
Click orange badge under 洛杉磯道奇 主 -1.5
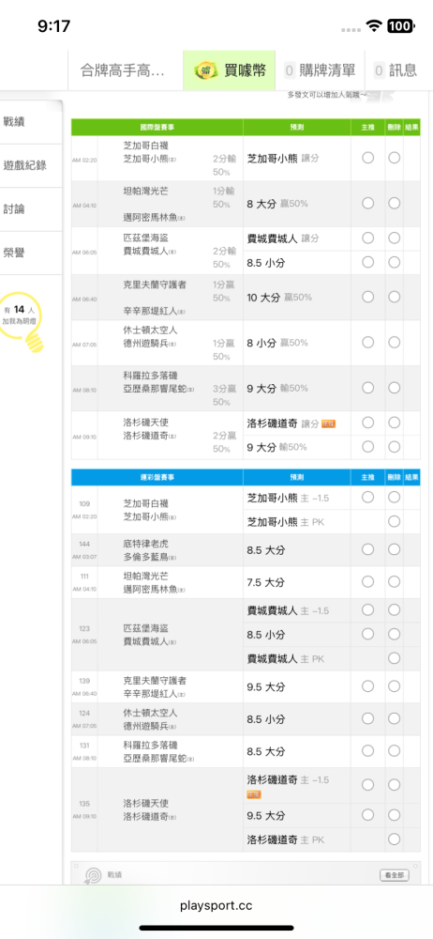(254, 794)
